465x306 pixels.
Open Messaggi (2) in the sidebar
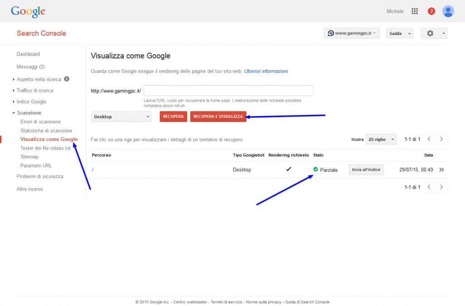click(x=31, y=67)
